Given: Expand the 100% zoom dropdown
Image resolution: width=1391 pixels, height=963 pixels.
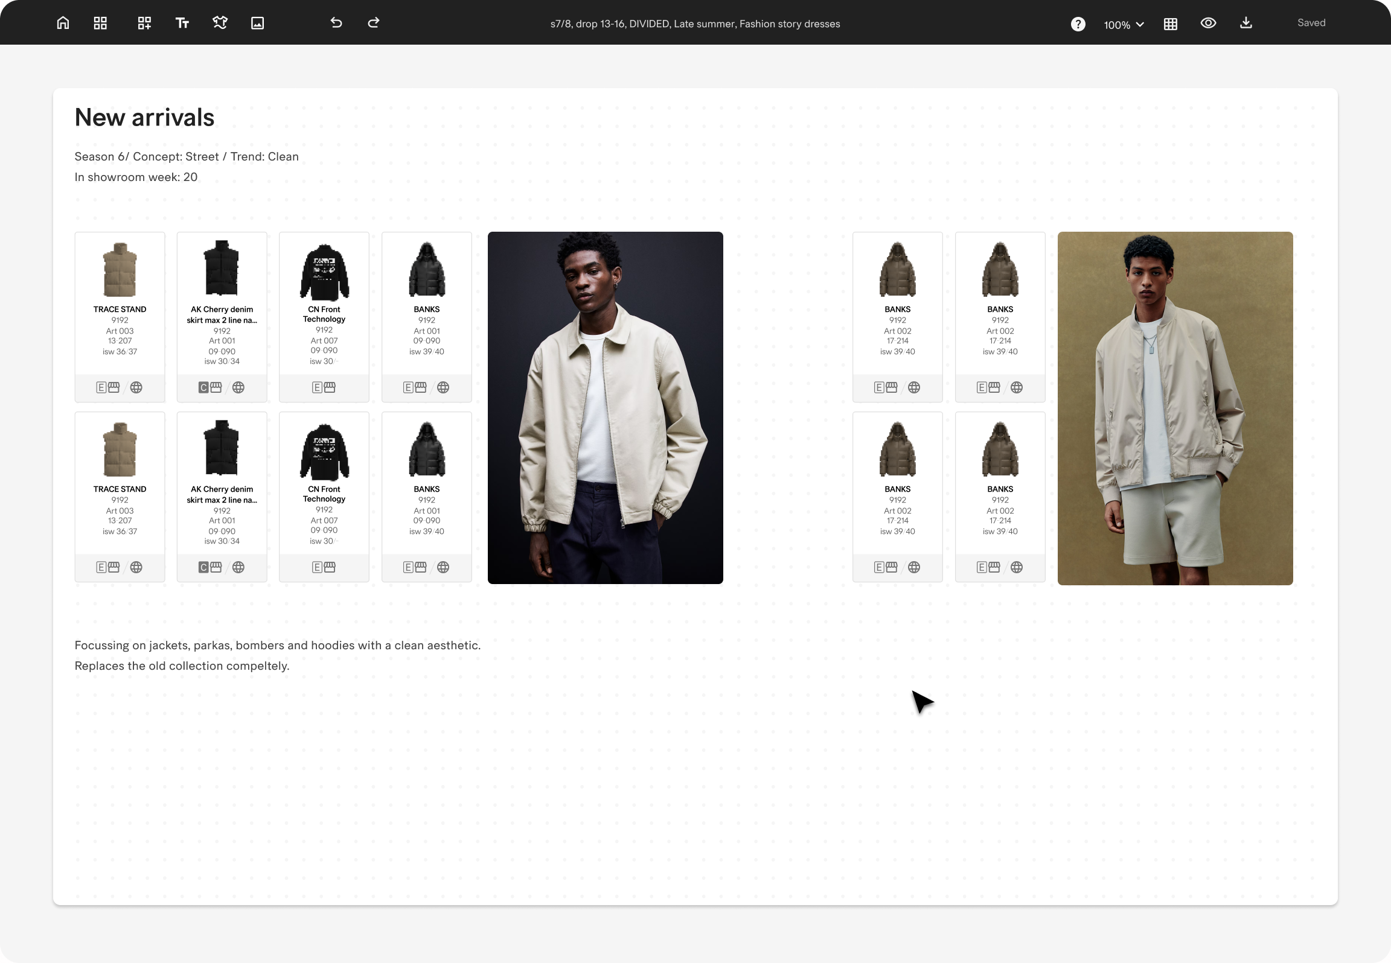Looking at the screenshot, I should [1124, 25].
